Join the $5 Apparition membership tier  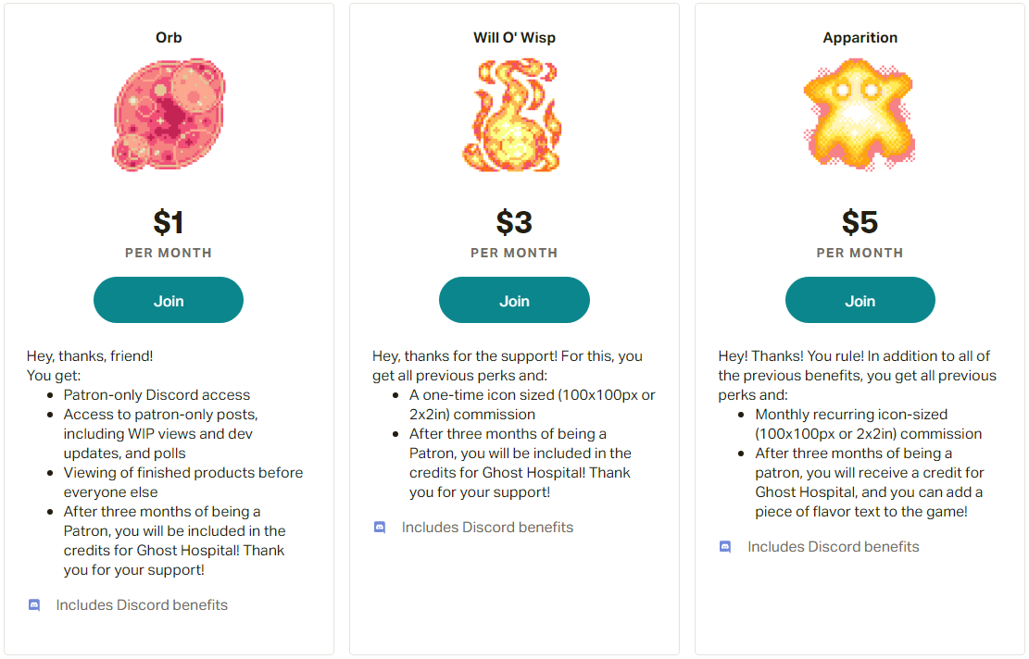[x=860, y=299]
